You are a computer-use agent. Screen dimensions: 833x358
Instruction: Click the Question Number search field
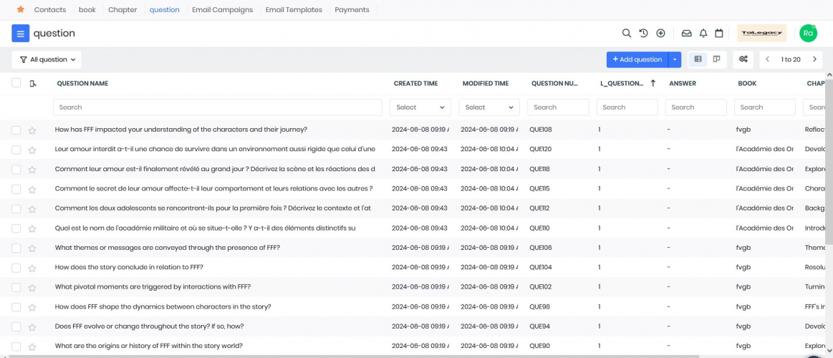tap(558, 107)
